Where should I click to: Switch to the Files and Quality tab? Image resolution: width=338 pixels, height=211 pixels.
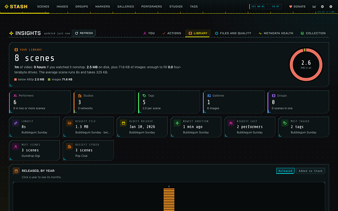[x=233, y=33]
